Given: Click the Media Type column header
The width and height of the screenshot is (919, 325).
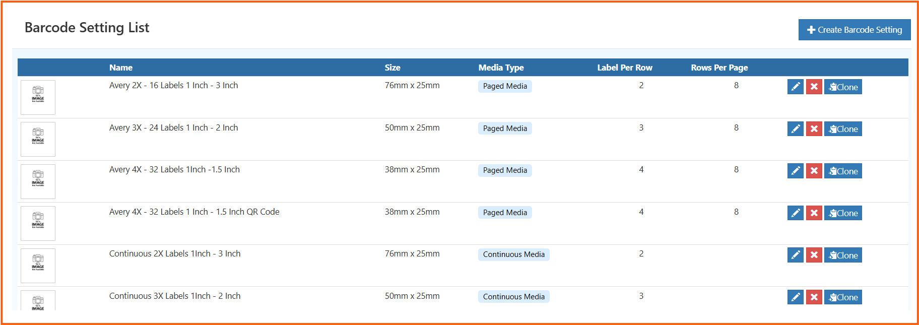Looking at the screenshot, I should pyautogui.click(x=501, y=68).
